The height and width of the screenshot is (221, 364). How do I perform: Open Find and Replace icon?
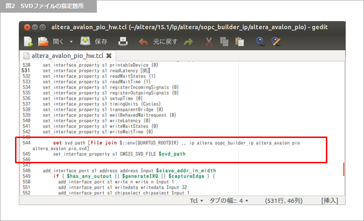tap(276, 42)
